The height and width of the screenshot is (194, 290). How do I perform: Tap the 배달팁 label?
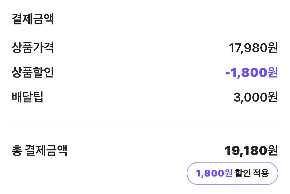27,97
